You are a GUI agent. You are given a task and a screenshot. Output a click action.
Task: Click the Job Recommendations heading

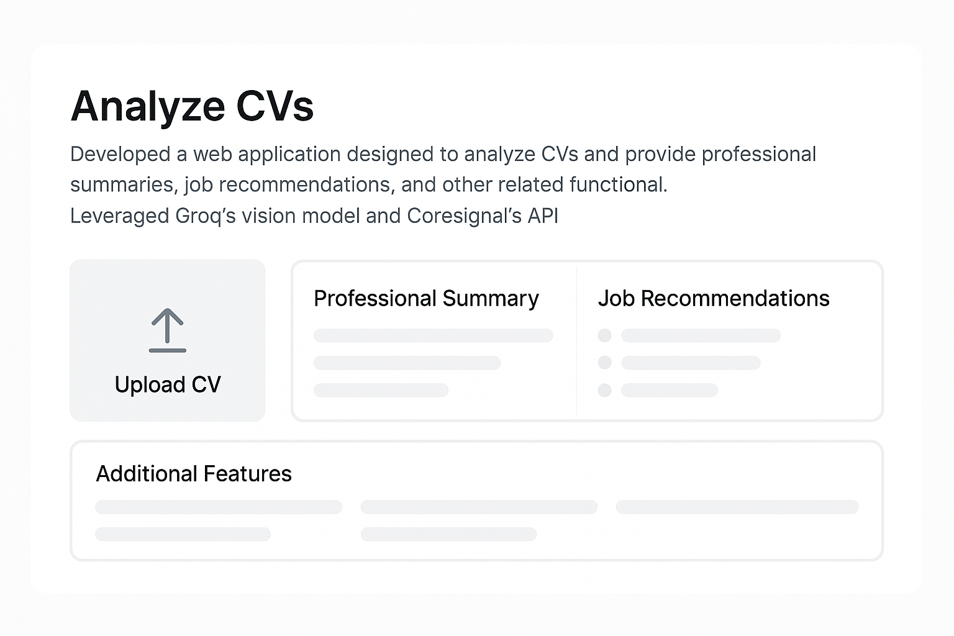click(x=714, y=299)
